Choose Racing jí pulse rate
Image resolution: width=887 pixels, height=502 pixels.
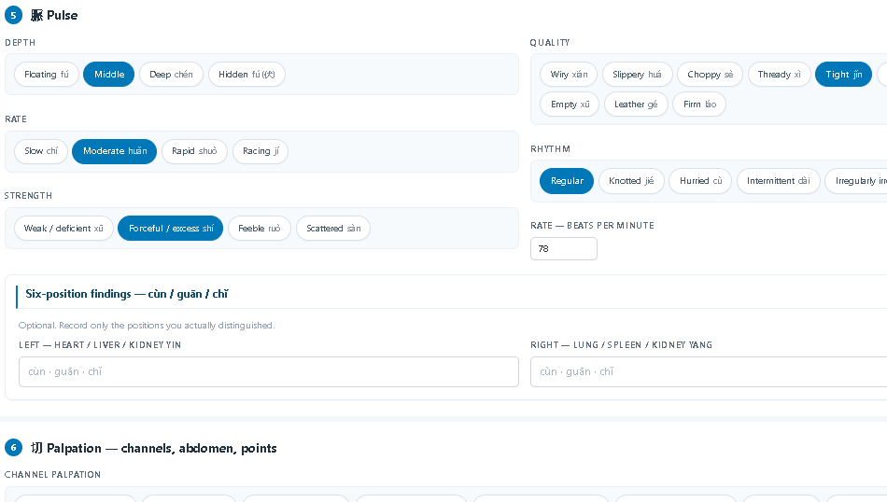[x=260, y=151]
